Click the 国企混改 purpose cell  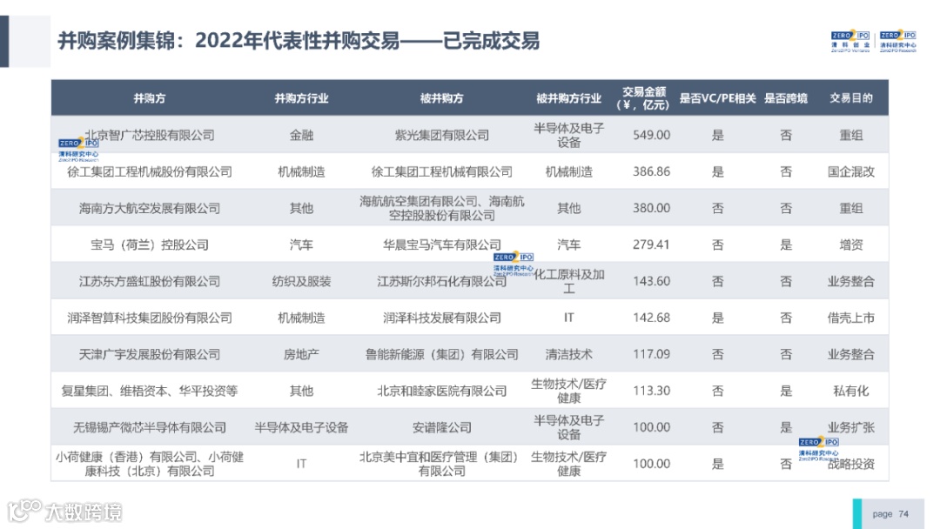click(x=850, y=171)
